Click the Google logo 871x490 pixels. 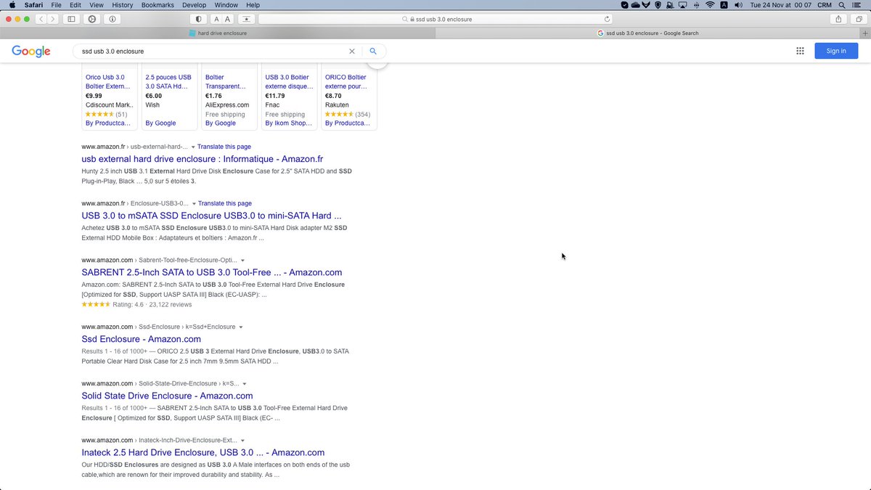pos(31,52)
